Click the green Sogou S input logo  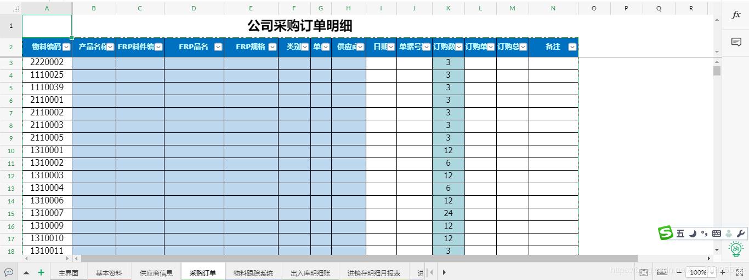pyautogui.click(x=666, y=233)
